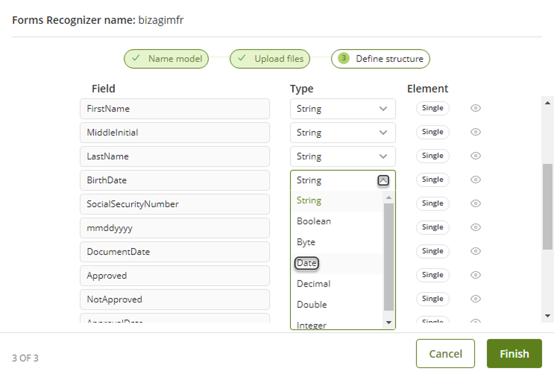Switch Single element toggle for Approved
This screenshot has width=554, height=377.
coord(433,275)
